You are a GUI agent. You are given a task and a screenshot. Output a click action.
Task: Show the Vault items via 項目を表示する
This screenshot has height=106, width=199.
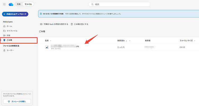click(x=54, y=24)
